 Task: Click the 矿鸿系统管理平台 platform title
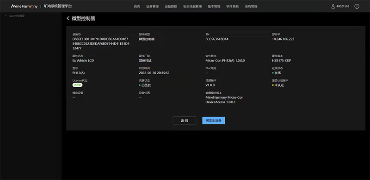click(x=58, y=6)
